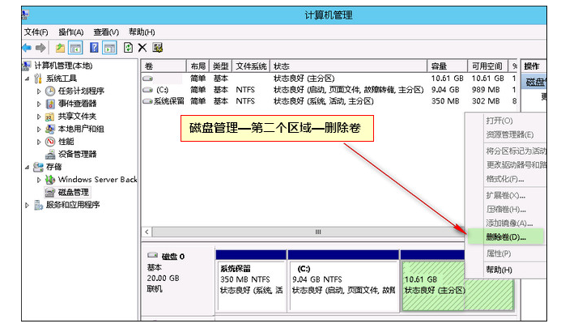
Task: Click the 容量 column header
Action: 440,66
